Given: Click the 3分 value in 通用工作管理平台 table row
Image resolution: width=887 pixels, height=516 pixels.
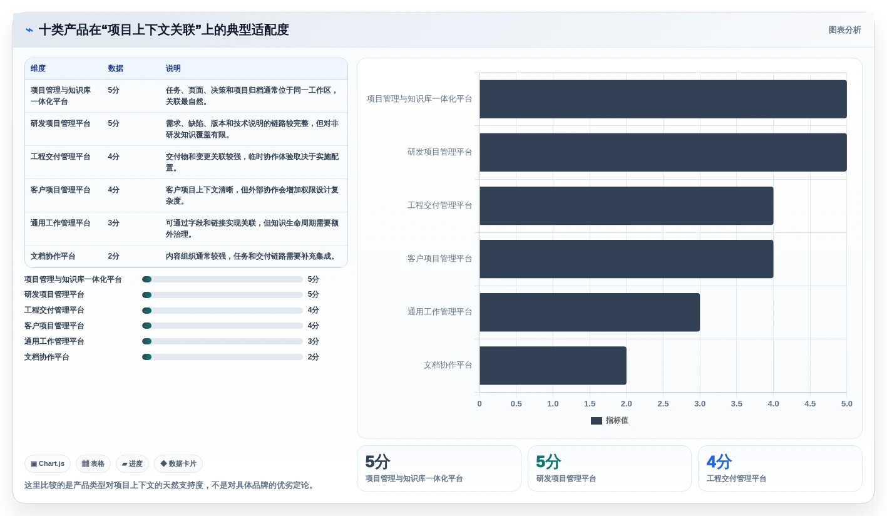Looking at the screenshot, I should point(113,223).
